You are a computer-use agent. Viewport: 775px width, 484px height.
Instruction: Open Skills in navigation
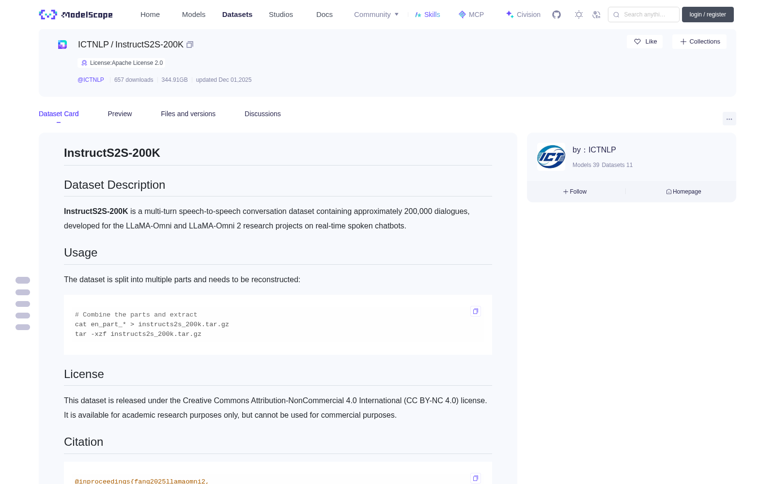click(x=427, y=15)
